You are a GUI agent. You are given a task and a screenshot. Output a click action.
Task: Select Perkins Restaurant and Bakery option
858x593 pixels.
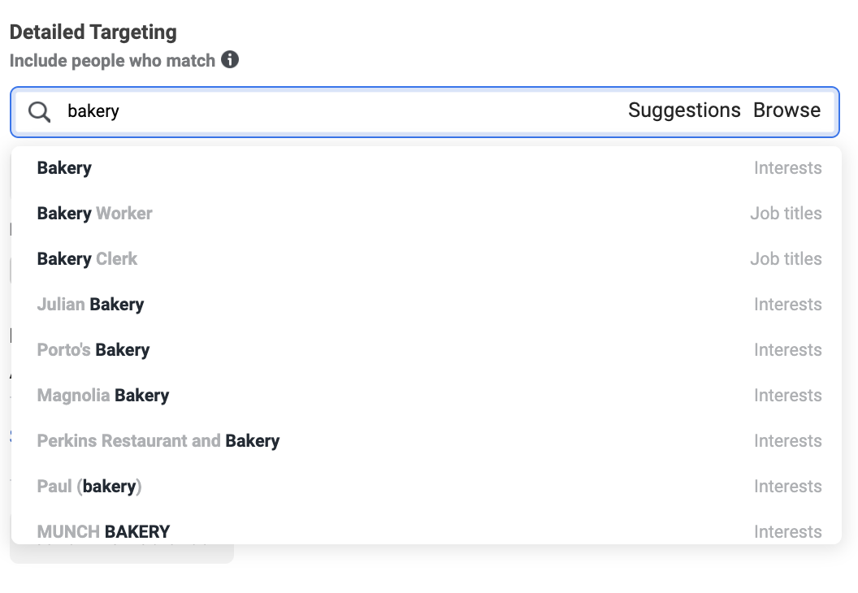pyautogui.click(x=158, y=441)
